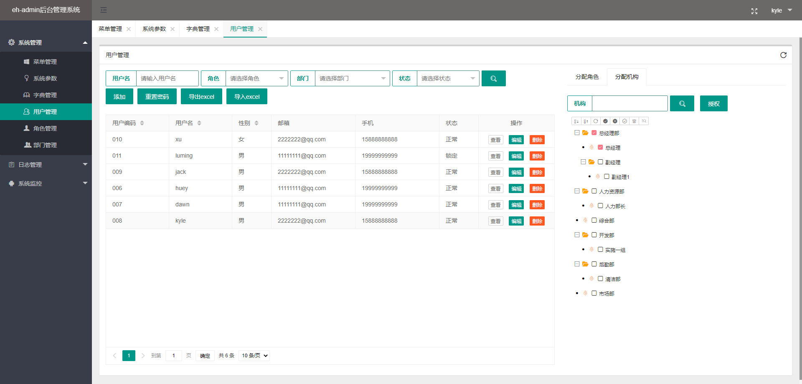Image resolution: width=802 pixels, height=384 pixels.
Task: Click the uncheck-all X icon in tree toolbar
Action: tap(615, 121)
